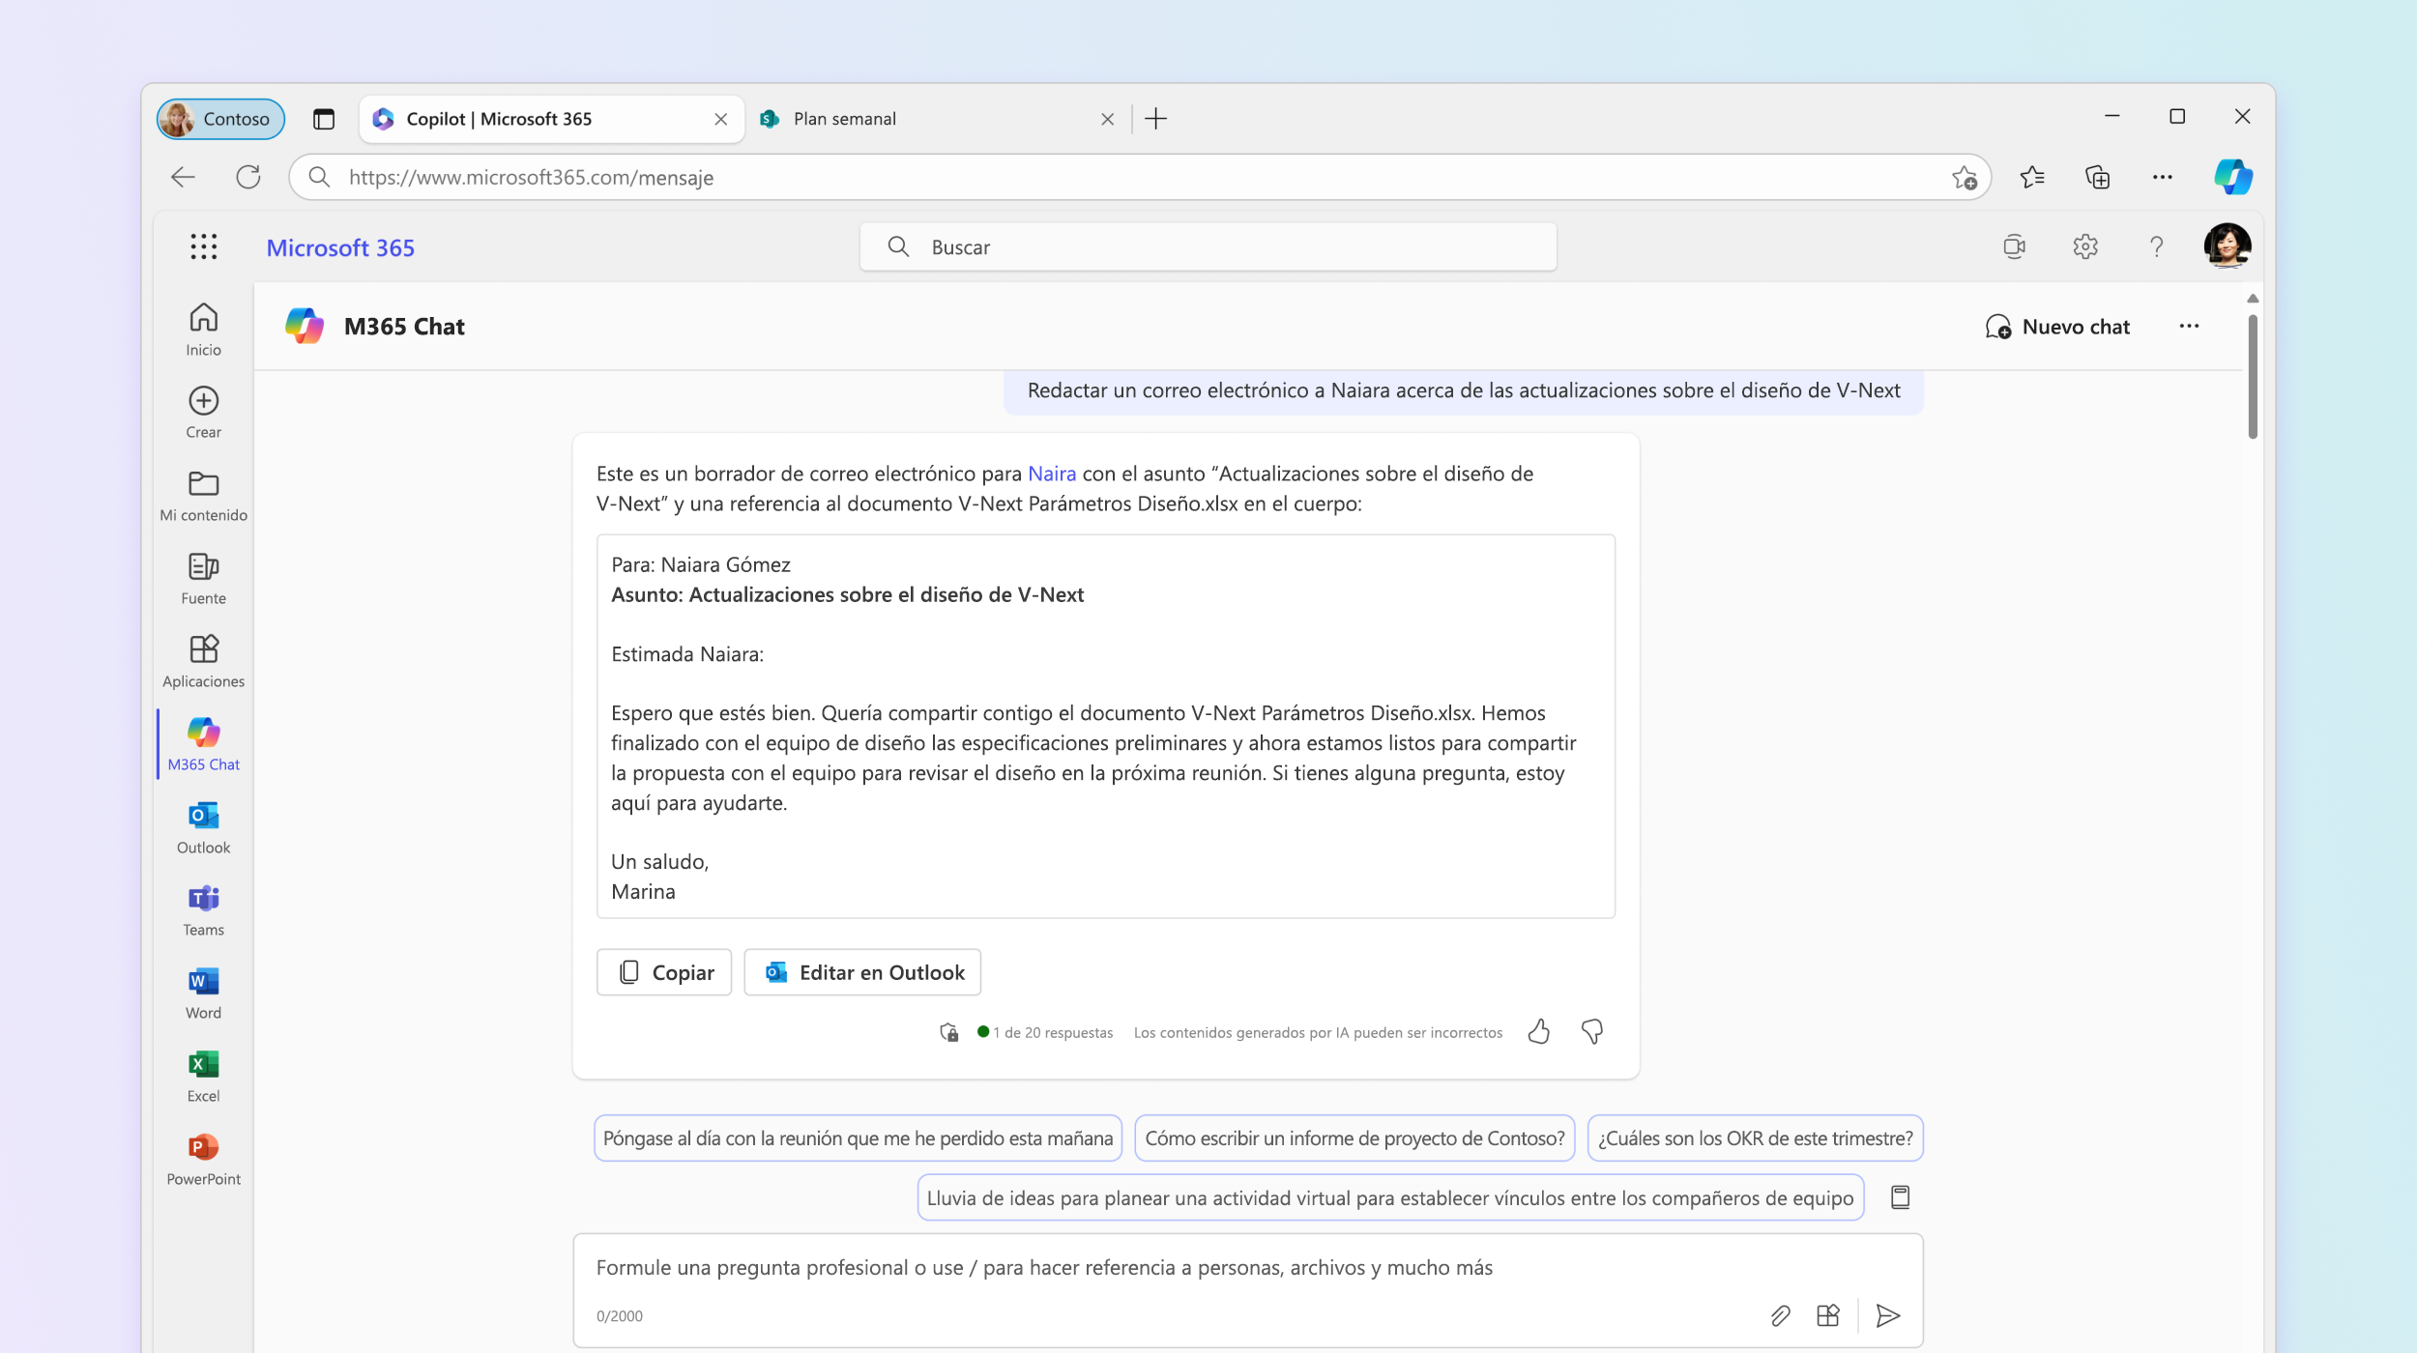Open the Contoso profile switcher
The width and height of the screenshot is (2417, 1353).
pyautogui.click(x=220, y=119)
